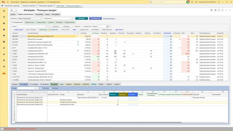Open the sections menu icon in left sidebar

[4, 11]
